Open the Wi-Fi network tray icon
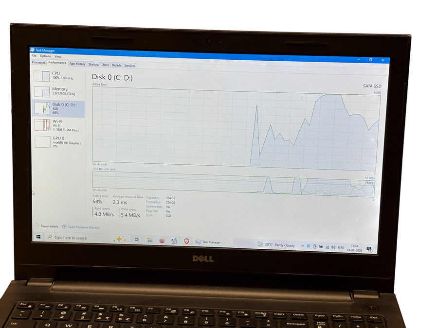This screenshot has width=438, height=328. (327, 247)
